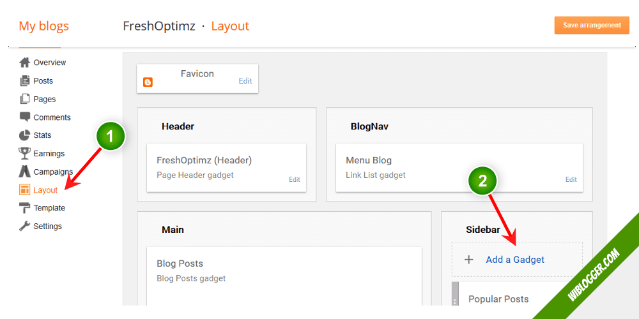The height and width of the screenshot is (319, 639).
Task: Click the Link List gadget label
Action: (376, 175)
